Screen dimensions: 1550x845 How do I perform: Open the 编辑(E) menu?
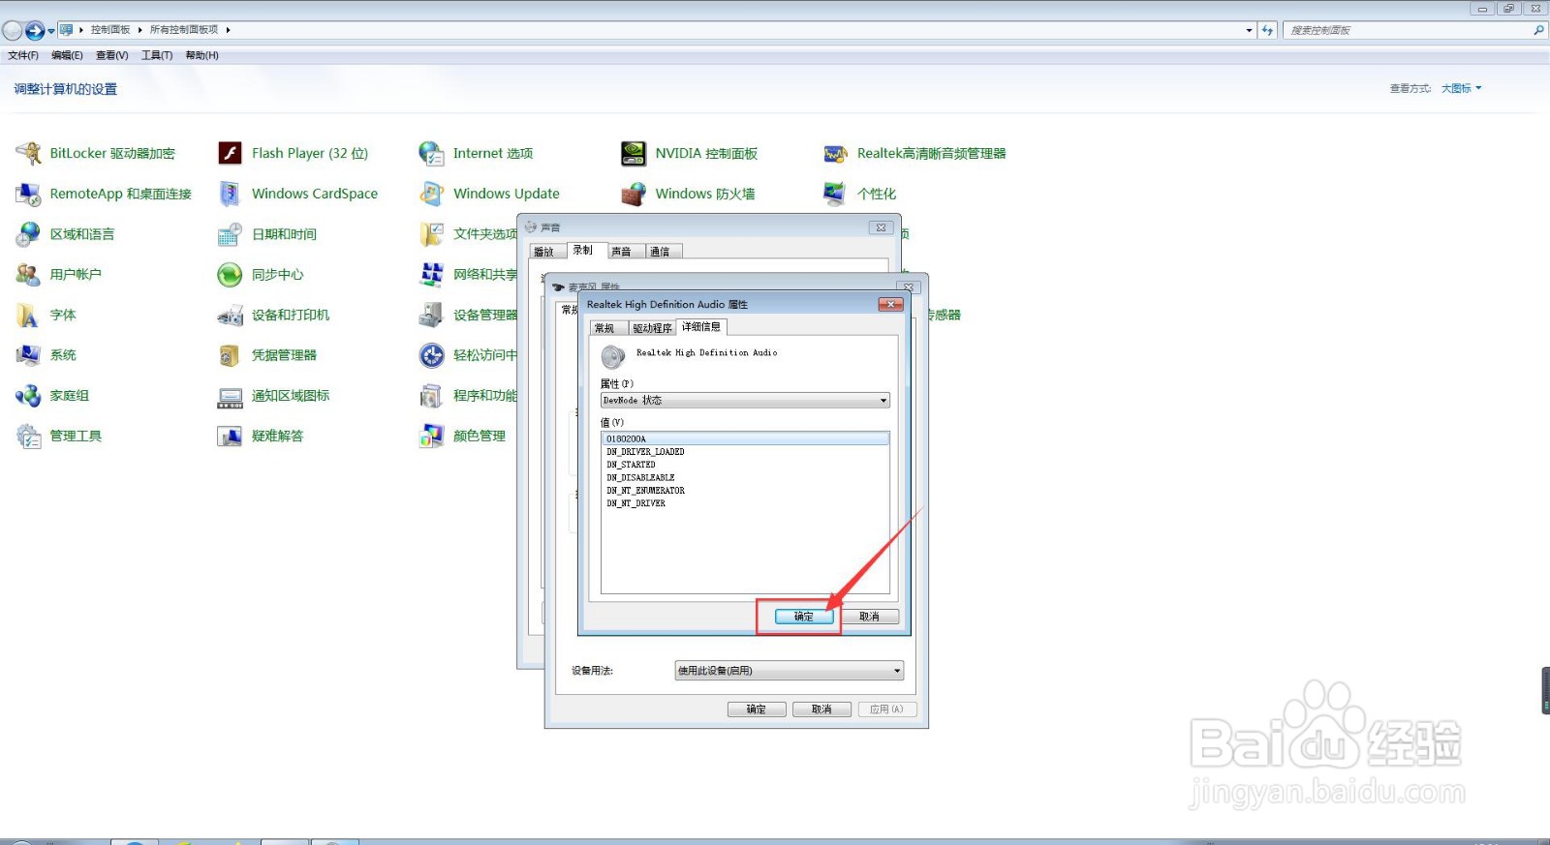pos(67,55)
